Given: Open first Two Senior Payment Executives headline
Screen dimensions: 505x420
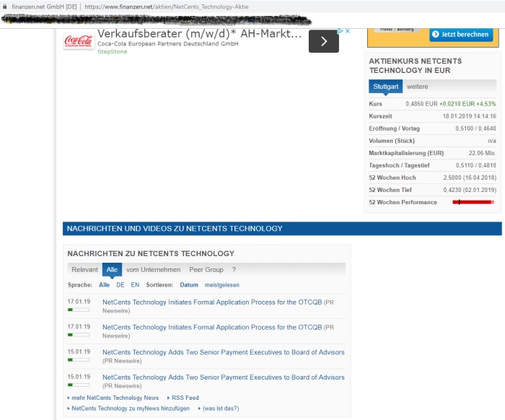Looking at the screenshot, I should (223, 352).
